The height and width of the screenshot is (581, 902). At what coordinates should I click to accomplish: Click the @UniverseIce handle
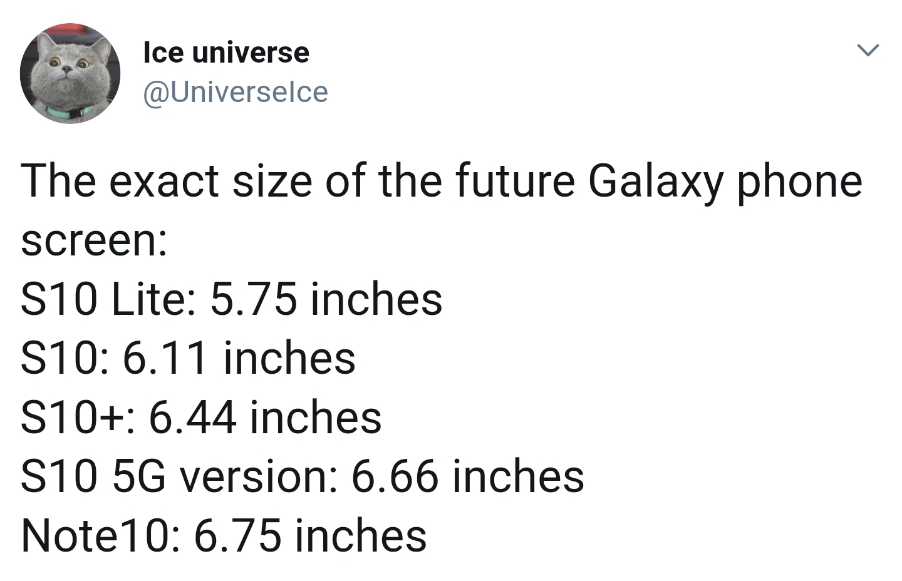pyautogui.click(x=236, y=92)
